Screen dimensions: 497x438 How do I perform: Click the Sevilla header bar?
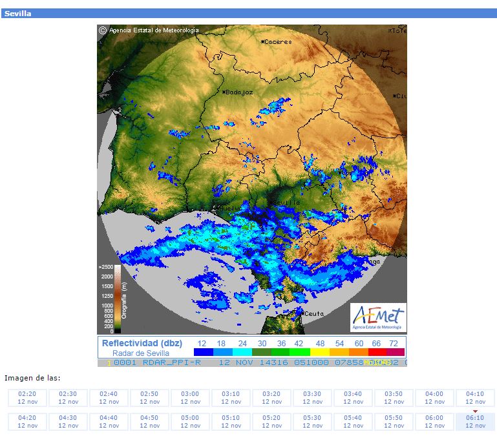pyautogui.click(x=248, y=14)
